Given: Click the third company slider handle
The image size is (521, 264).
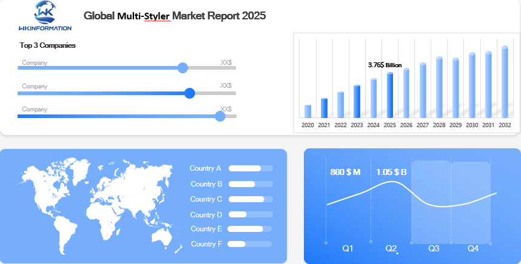Looking at the screenshot, I should click(220, 116).
